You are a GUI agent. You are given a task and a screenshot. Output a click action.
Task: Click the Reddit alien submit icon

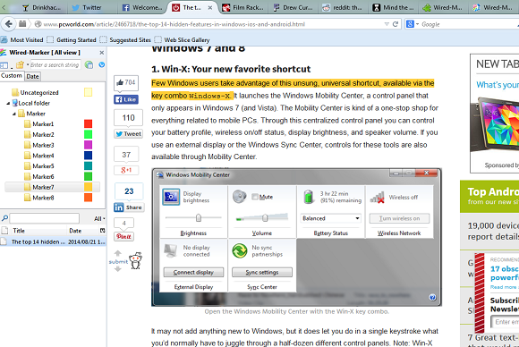click(x=135, y=261)
